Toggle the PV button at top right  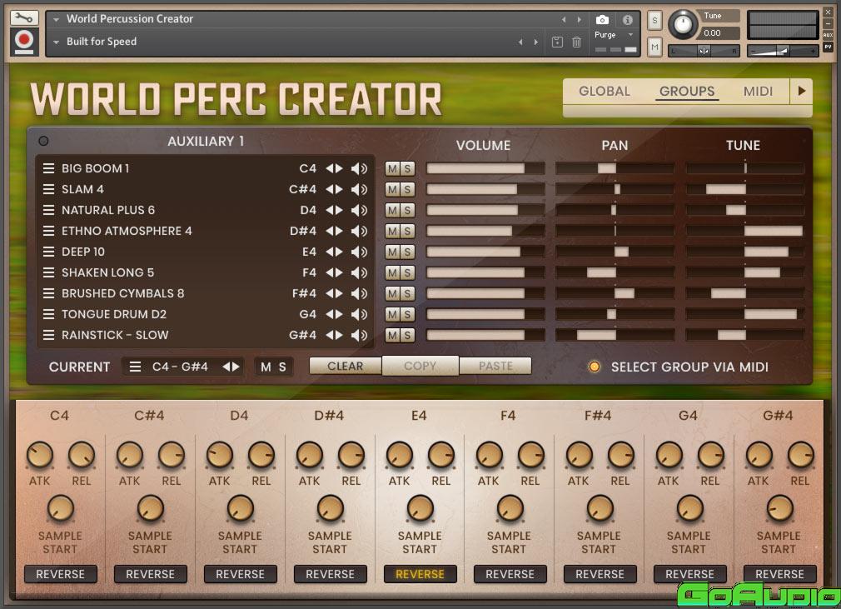point(828,47)
